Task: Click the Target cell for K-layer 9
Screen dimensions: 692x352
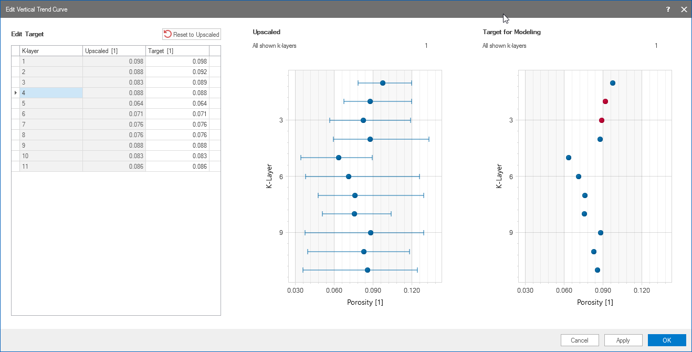Action: [x=177, y=146]
